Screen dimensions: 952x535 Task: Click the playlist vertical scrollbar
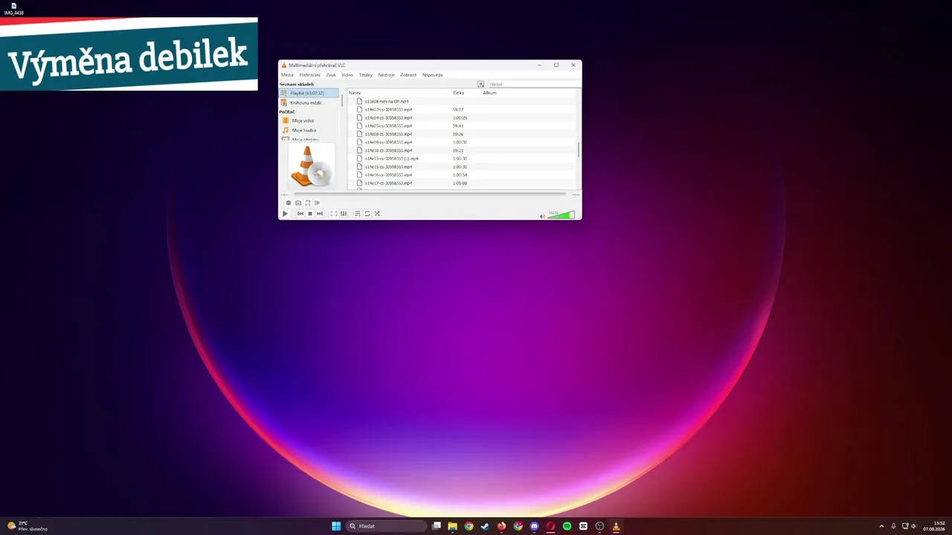[x=579, y=149]
